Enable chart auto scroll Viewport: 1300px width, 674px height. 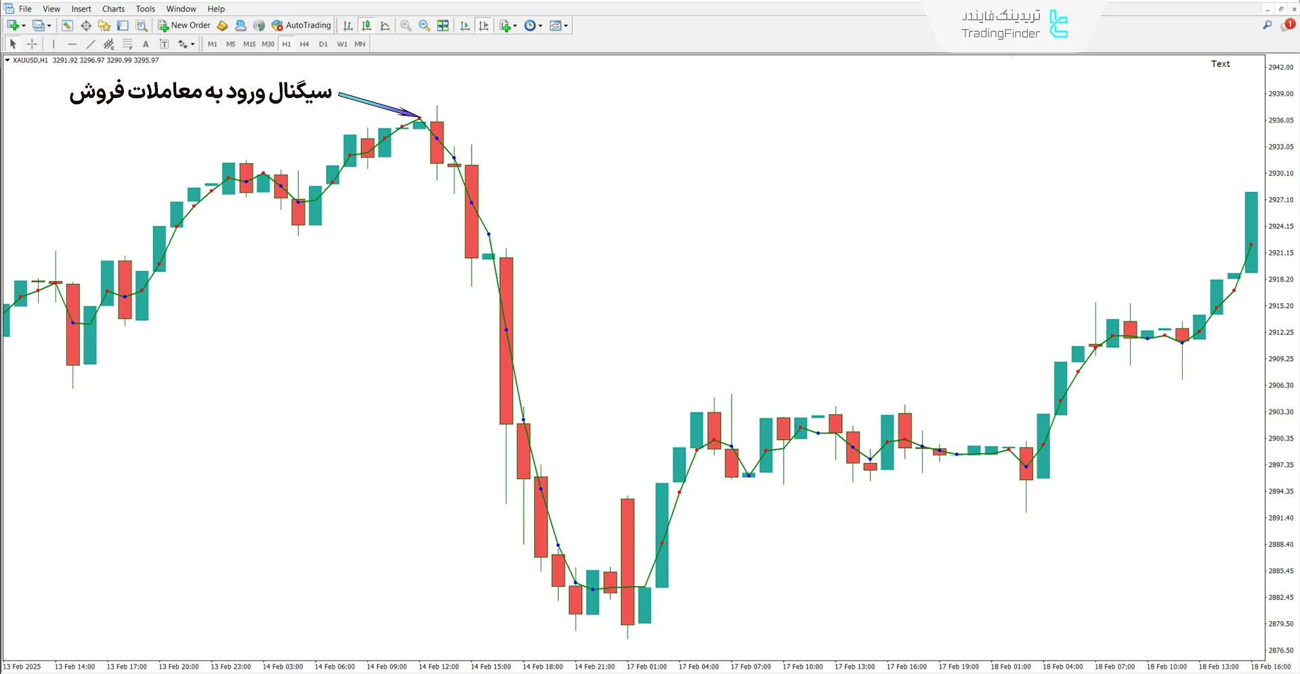(x=465, y=26)
